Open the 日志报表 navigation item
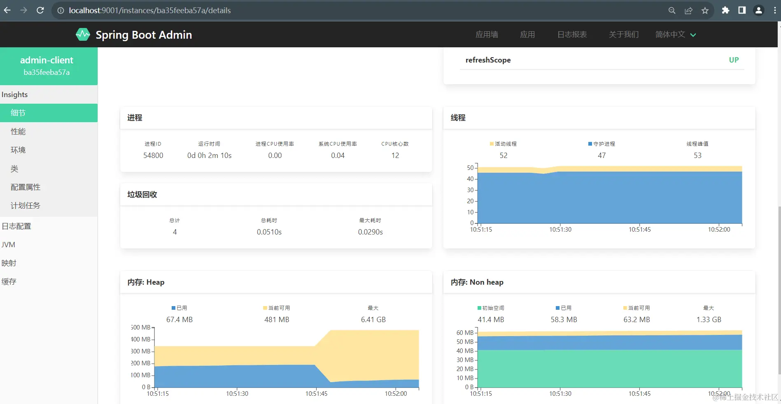This screenshot has height=404, width=781. point(572,35)
